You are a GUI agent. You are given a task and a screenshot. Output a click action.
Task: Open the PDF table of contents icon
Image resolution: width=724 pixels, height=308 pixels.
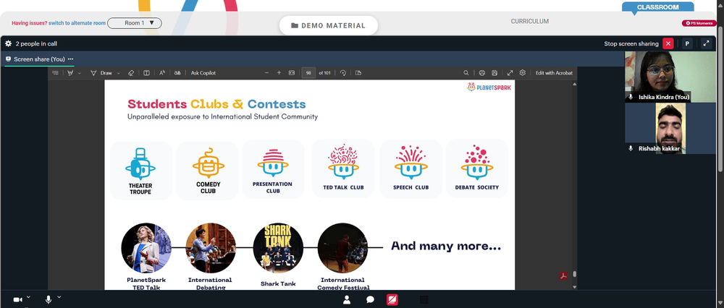(56, 73)
